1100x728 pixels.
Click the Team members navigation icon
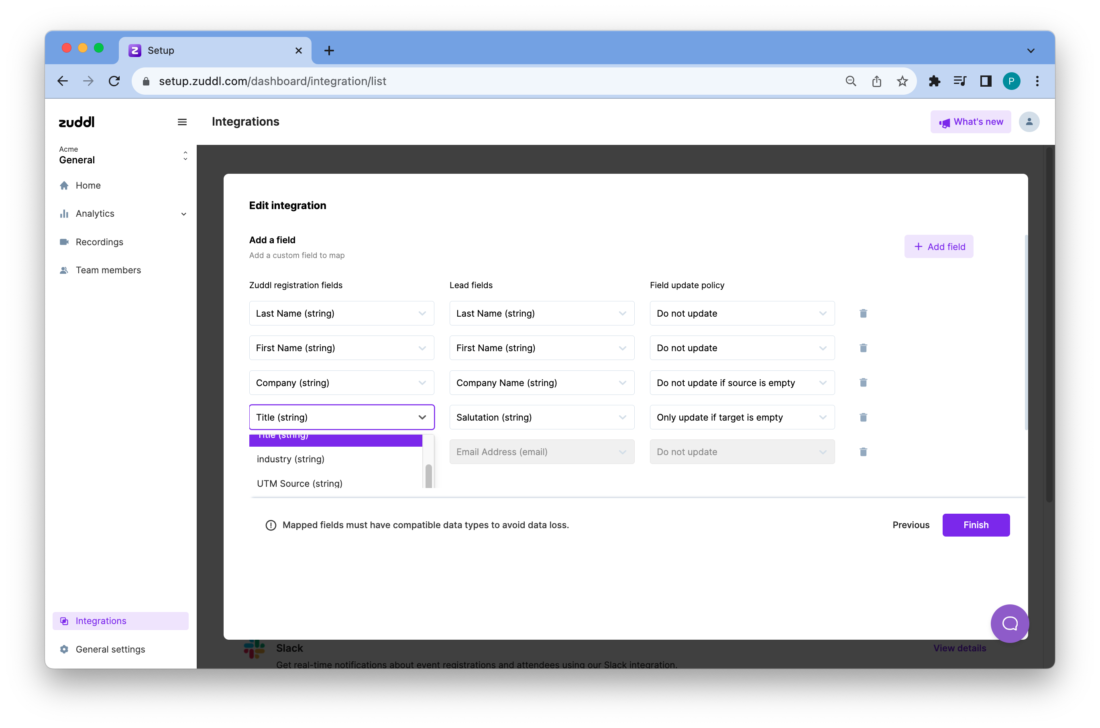[64, 269]
